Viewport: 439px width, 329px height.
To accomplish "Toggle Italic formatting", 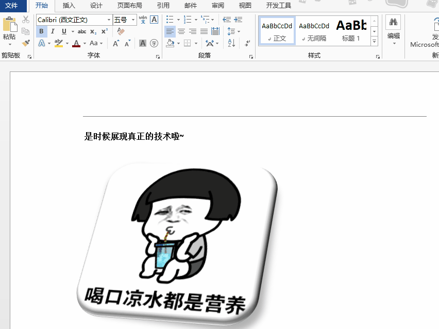I will (53, 31).
